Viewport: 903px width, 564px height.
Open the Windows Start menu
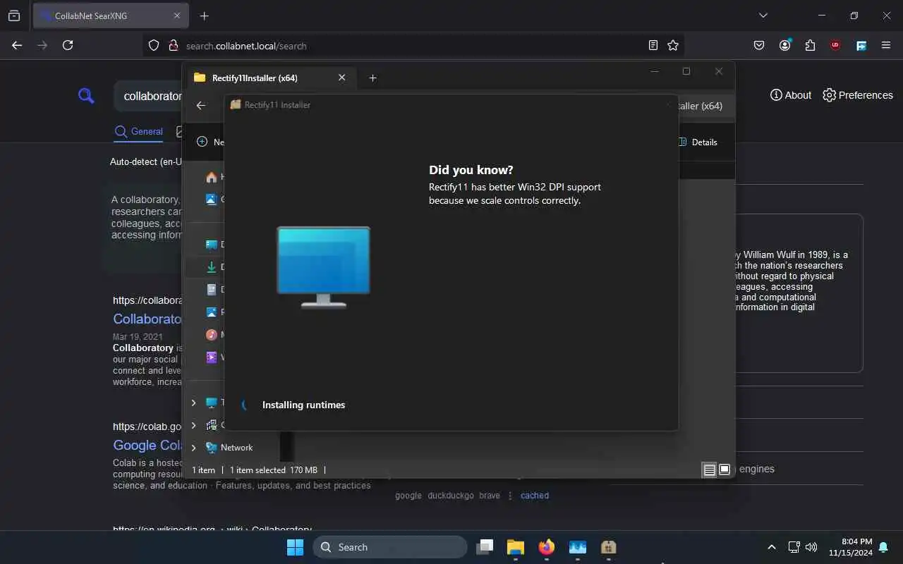tap(295, 547)
